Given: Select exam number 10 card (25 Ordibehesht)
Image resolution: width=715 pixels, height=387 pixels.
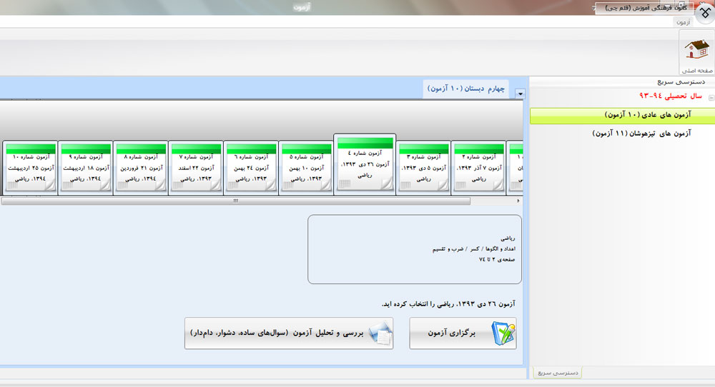Looking at the screenshot, I should tap(29, 168).
